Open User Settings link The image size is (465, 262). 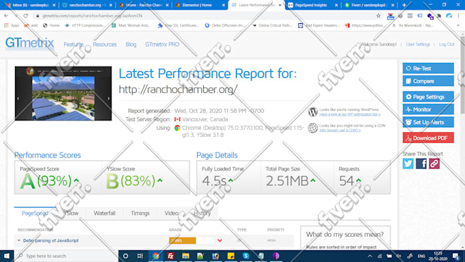coord(418,44)
